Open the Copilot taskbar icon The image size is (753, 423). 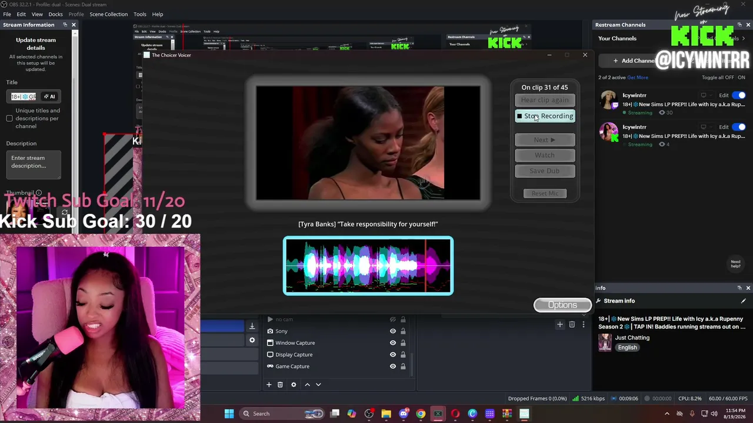352,414
